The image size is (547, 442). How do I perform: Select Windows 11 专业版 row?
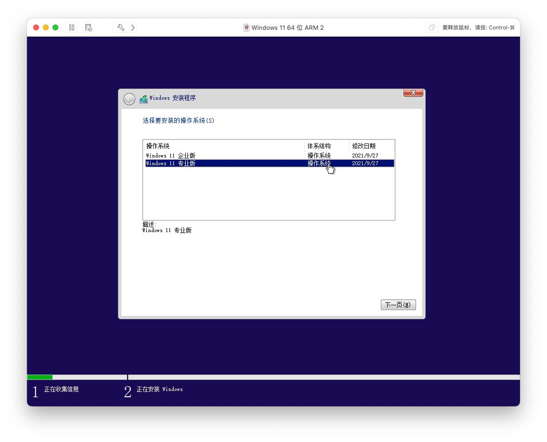point(270,163)
